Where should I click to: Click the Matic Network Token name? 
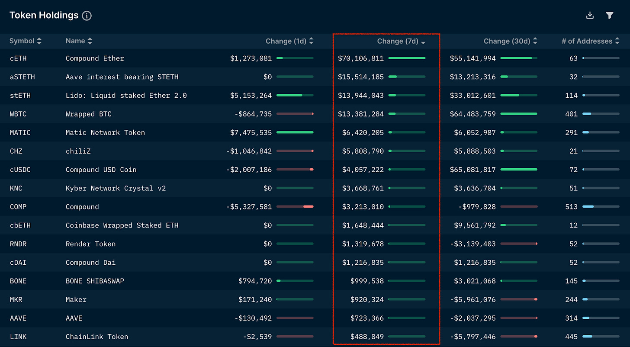click(105, 133)
